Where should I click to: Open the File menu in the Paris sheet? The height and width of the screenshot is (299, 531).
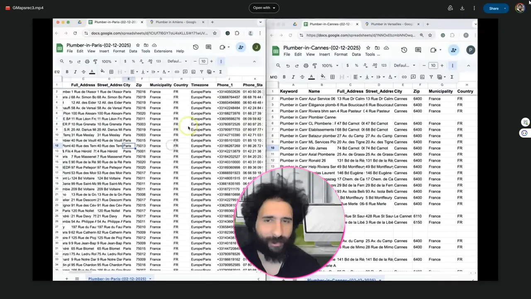(x=70, y=51)
